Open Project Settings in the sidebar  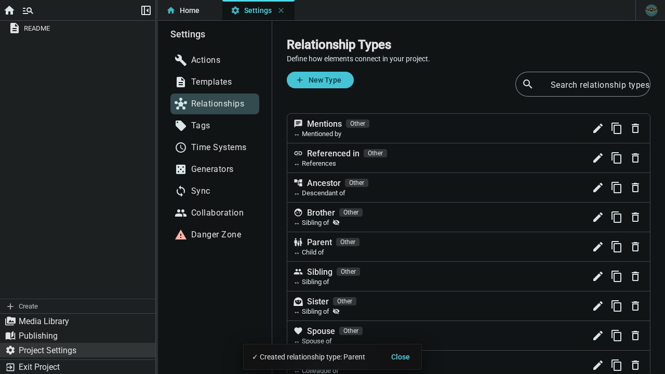tap(78, 351)
